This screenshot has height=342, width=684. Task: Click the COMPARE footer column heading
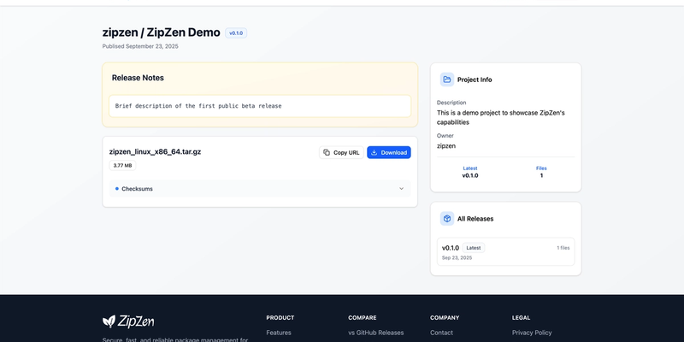click(362, 317)
